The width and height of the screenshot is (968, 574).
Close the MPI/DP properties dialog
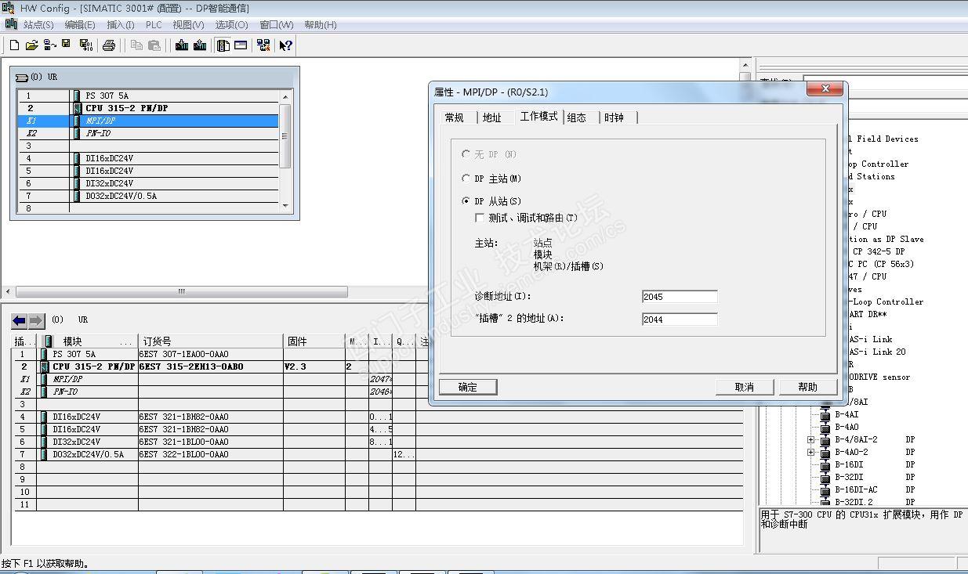[x=825, y=89]
